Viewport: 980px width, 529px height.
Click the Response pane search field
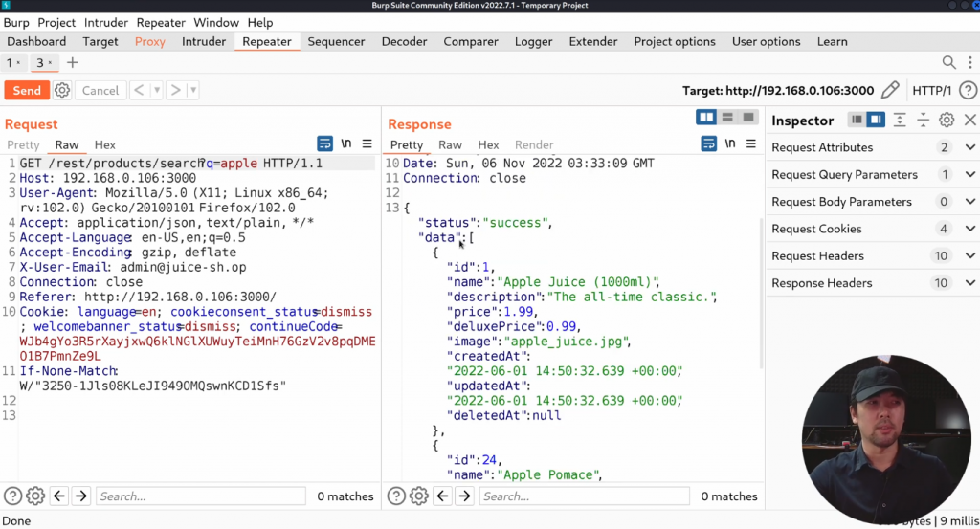coord(584,496)
